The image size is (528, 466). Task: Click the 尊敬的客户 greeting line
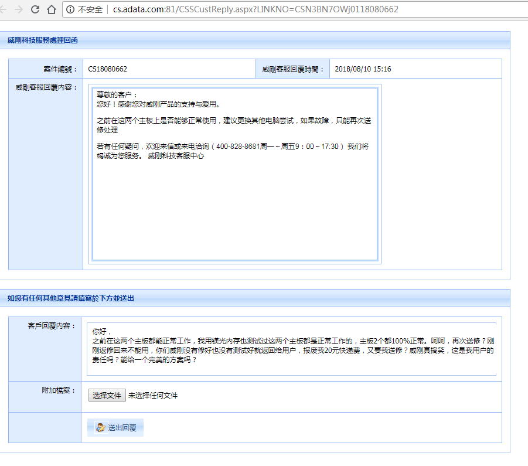117,95
